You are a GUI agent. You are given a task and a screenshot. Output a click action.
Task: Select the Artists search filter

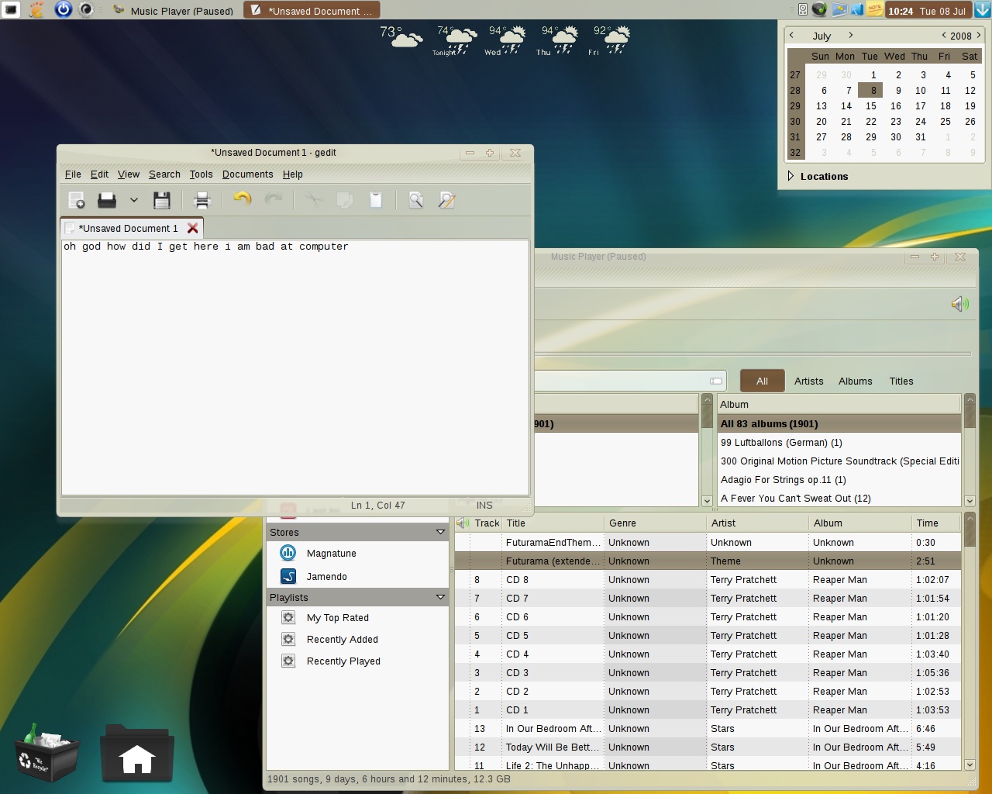coord(808,381)
